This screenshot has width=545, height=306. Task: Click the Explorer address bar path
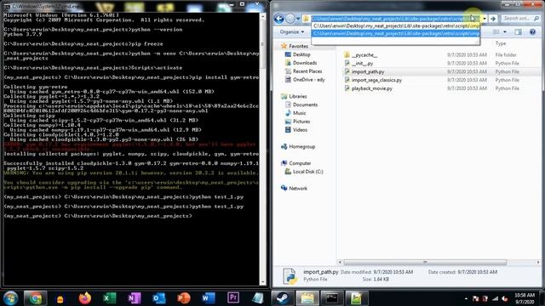click(391, 19)
